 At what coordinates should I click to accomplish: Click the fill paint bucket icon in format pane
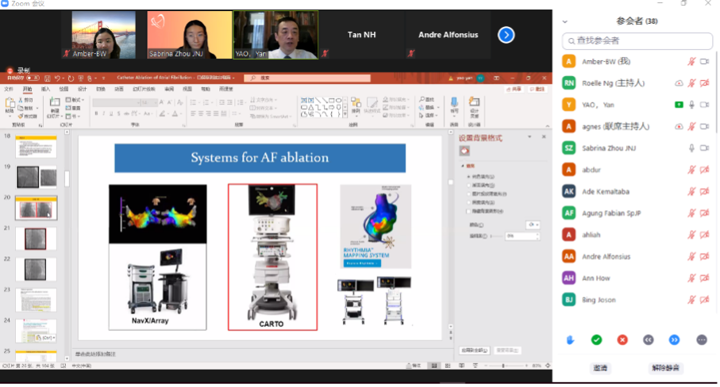464,151
